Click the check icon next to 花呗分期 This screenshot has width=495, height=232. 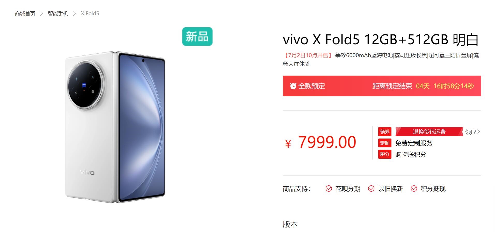coord(329,189)
